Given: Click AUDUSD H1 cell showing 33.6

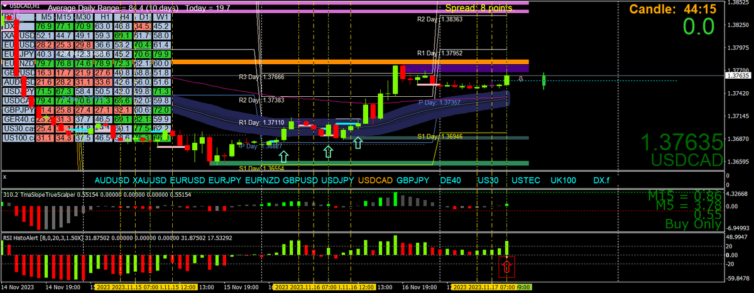Looking at the screenshot, I should coord(102,82).
